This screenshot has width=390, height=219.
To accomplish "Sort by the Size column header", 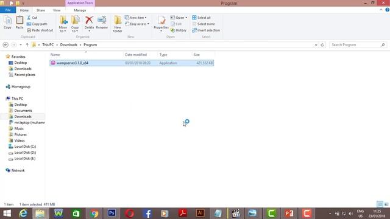I will (203, 55).
